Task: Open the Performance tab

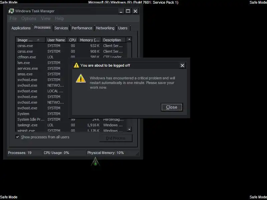Action: 82,28
